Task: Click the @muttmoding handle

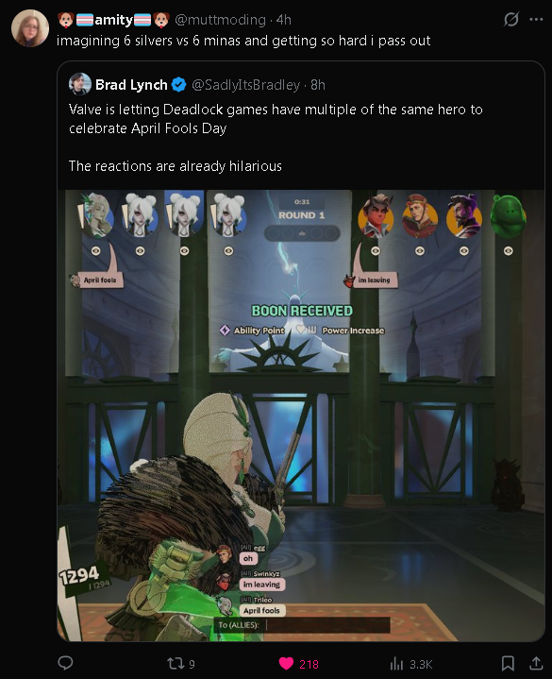Action: pos(220,20)
